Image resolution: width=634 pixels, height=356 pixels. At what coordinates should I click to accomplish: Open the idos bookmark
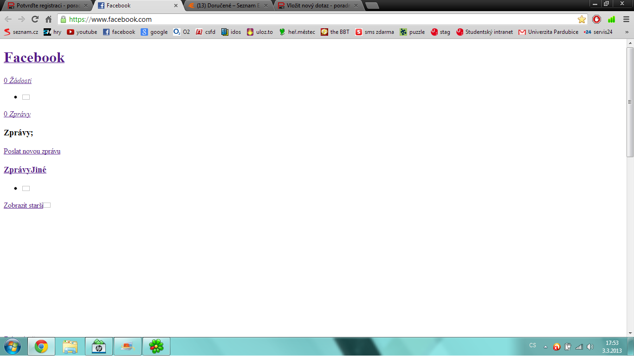point(231,32)
